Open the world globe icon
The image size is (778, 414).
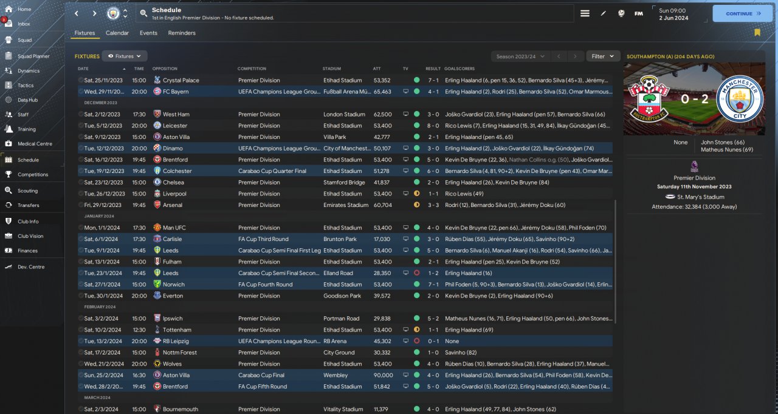click(621, 13)
